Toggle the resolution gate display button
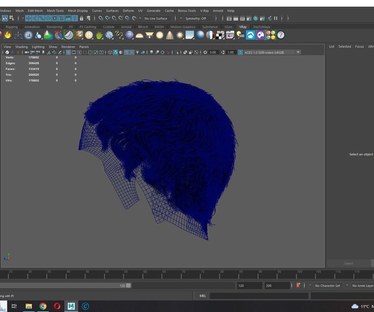Image resolution: width=374 pixels, height=312 pixels. point(79,52)
